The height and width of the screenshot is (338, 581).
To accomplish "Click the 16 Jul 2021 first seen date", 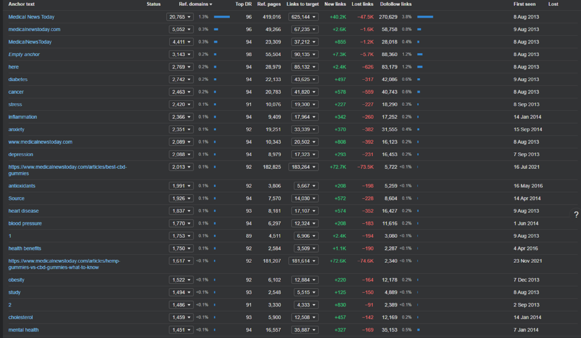I will click(526, 167).
